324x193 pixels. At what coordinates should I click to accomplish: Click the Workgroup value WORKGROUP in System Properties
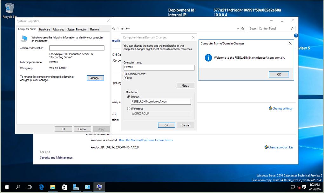coord(58,68)
